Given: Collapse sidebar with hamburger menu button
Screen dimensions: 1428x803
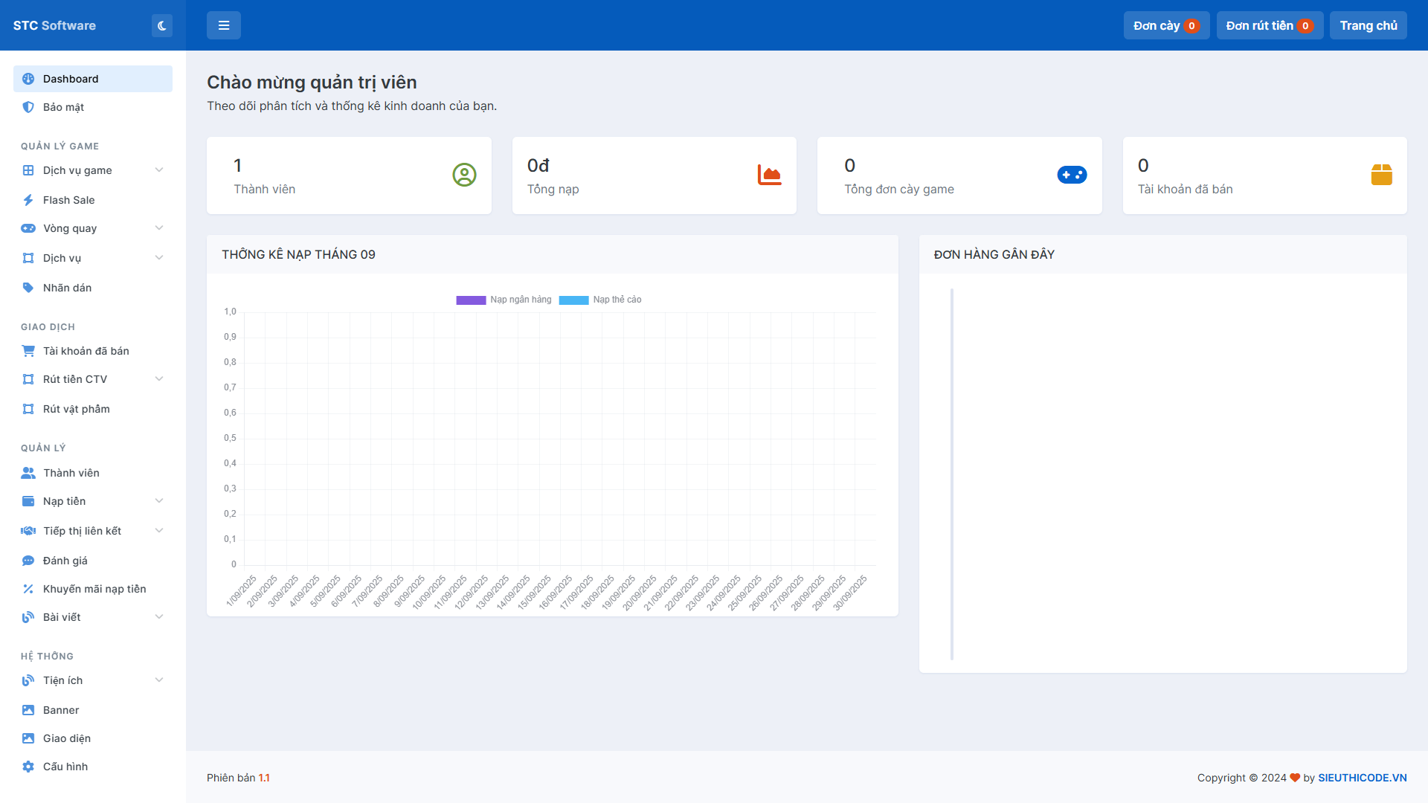Looking at the screenshot, I should pos(223,25).
